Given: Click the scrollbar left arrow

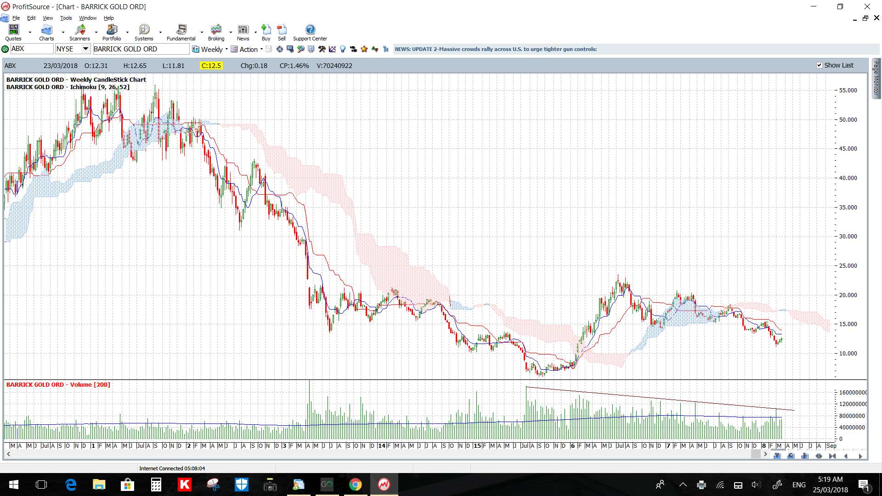Looking at the screenshot, I should 8,454.
